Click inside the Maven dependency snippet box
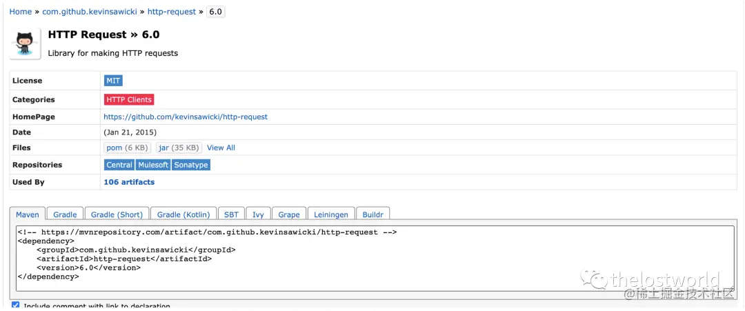This screenshot has width=745, height=311. (375, 259)
